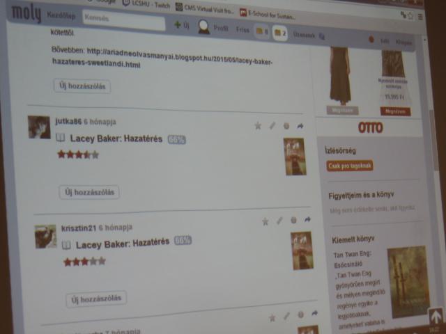This screenshot has height=334, width=446.
Task: Share the krisztin21 review
Action: 307,219
